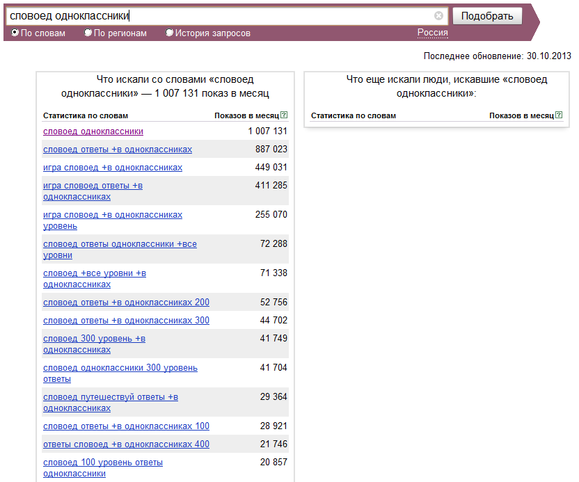Click the value '44 702'
579x482 pixels.
click(273, 320)
